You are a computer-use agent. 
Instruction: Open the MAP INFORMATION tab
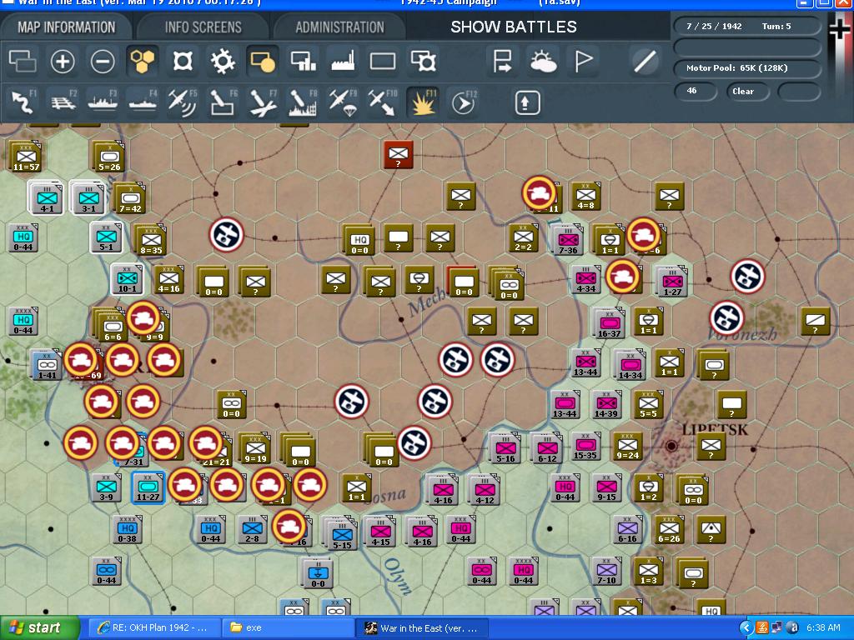coord(67,27)
